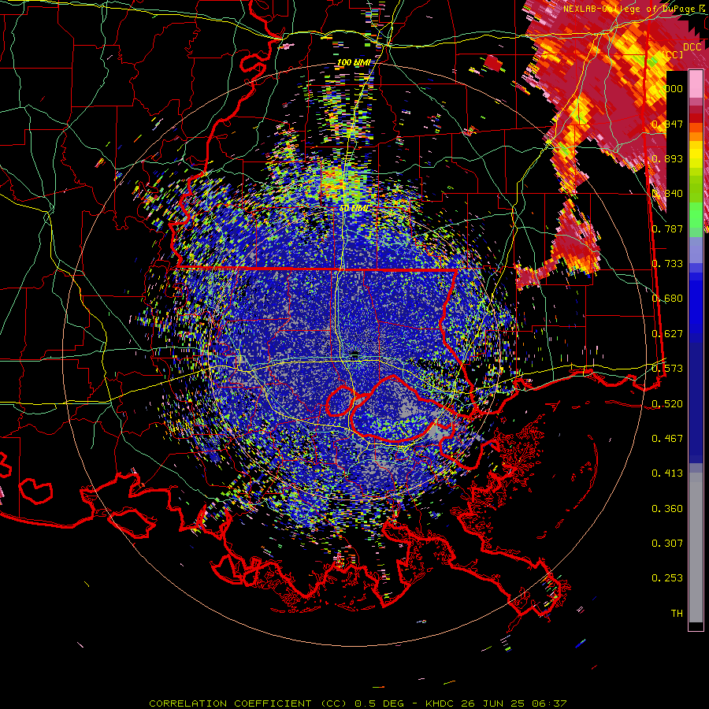
Task: Select the 0.840 value on the color scale
Action: (667, 194)
